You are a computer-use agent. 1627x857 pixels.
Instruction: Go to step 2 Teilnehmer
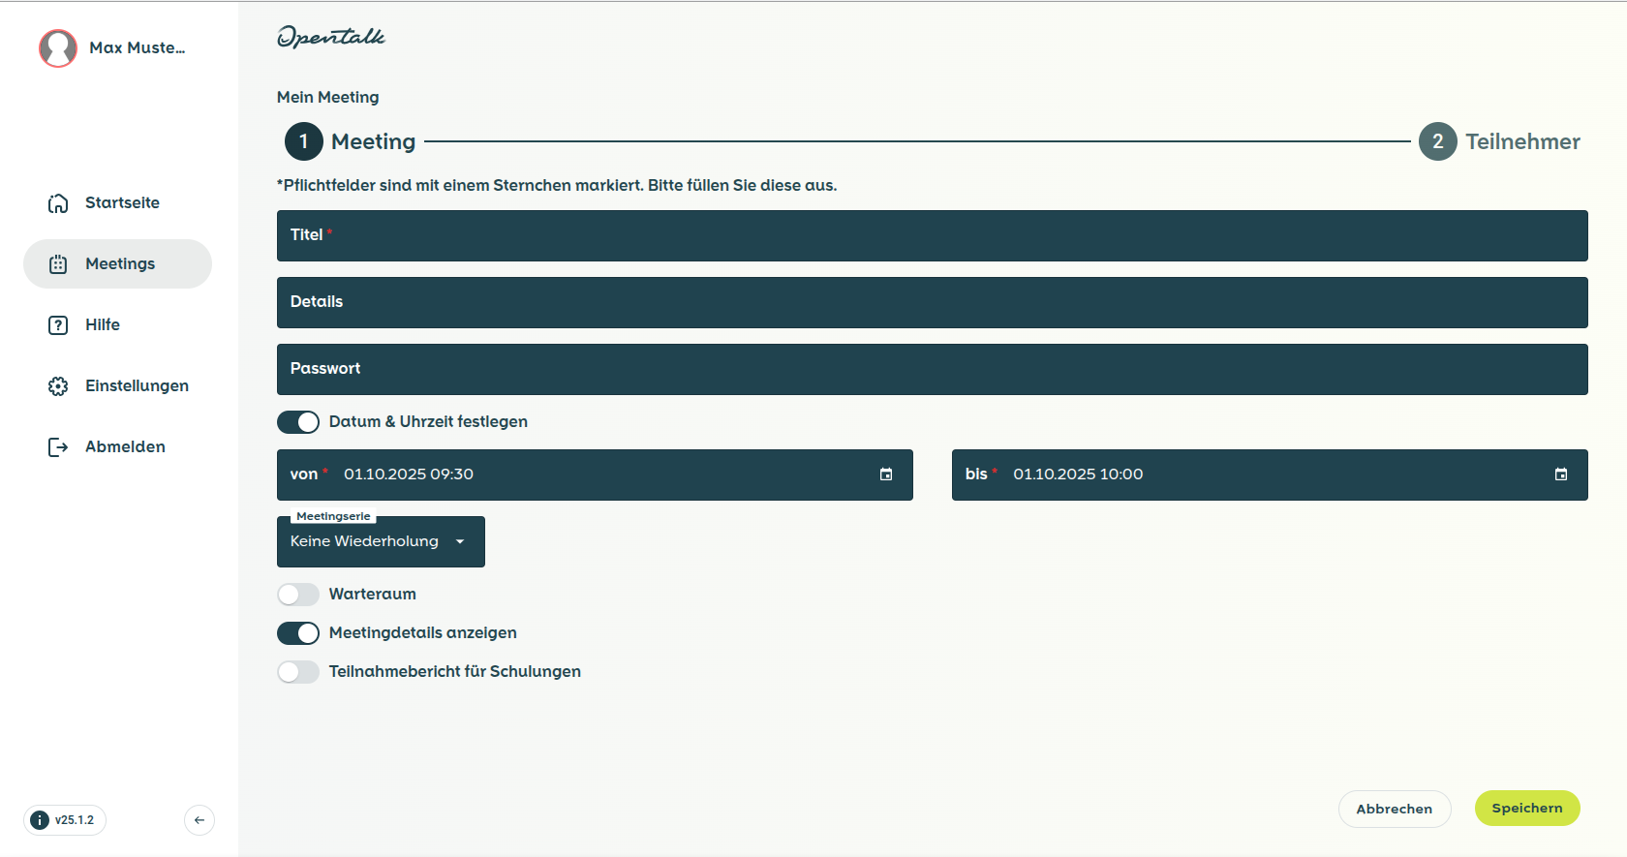pyautogui.click(x=1499, y=142)
